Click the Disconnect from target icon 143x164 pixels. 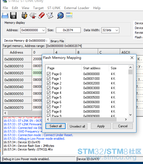33,15
